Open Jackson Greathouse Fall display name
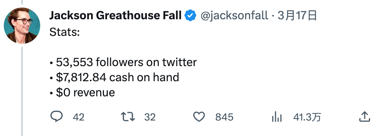The height and width of the screenshot is (136, 381). [x=115, y=16]
